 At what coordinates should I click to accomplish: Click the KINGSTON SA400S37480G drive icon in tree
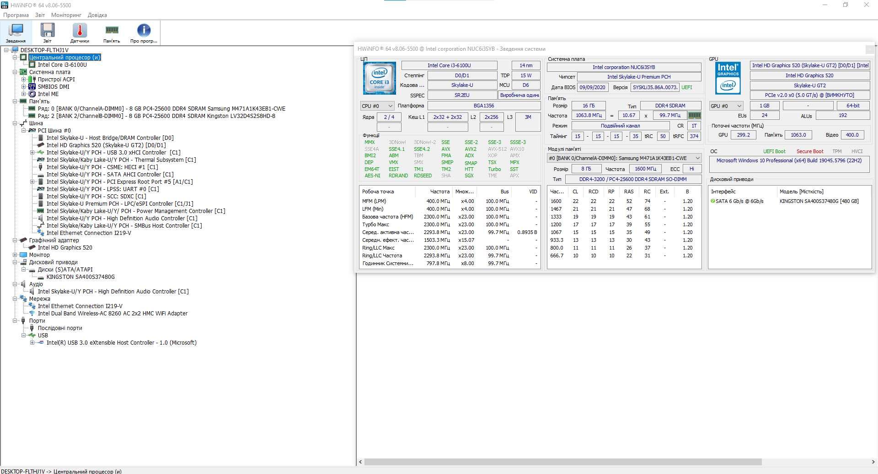pos(41,277)
